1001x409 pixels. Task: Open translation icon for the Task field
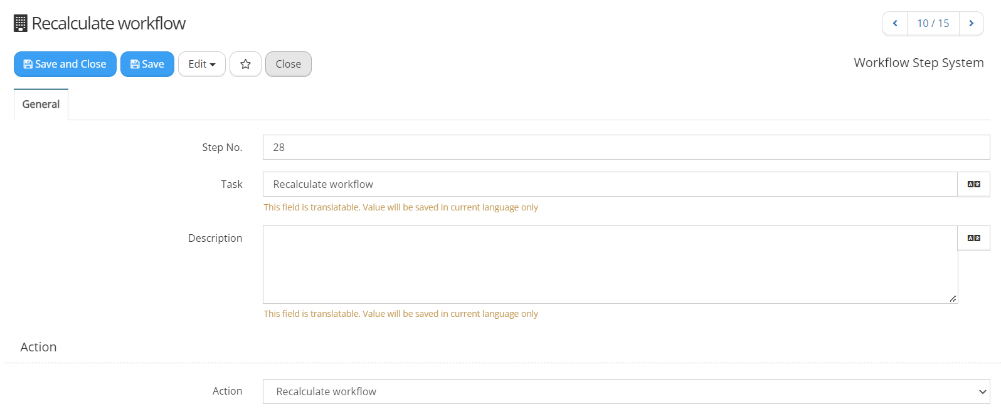[x=973, y=184]
